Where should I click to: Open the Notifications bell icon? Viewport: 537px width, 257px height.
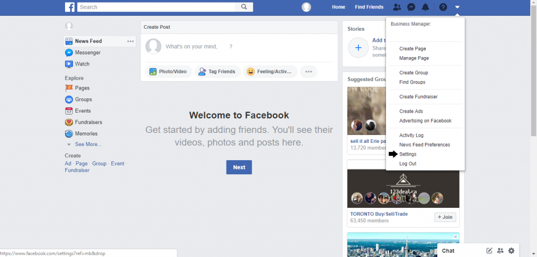425,7
